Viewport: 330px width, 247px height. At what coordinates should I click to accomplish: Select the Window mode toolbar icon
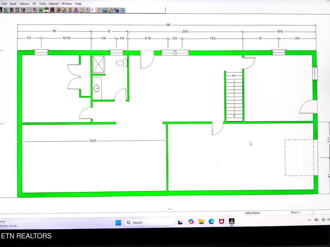[17, 10]
